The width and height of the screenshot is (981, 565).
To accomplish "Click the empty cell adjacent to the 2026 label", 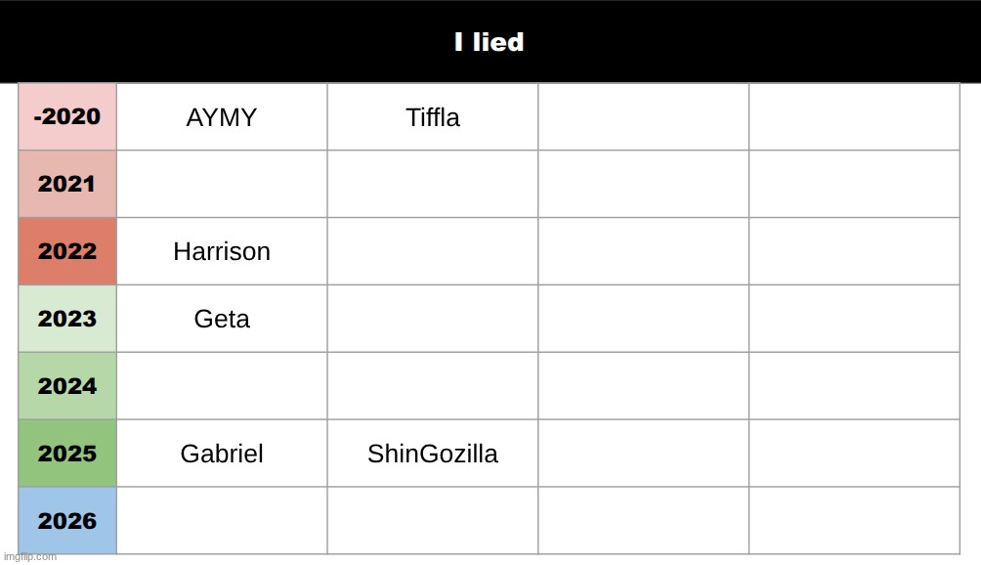I will pos(222,521).
